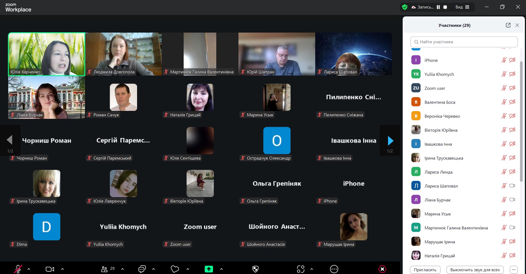
Task: Click the red end meeting icon
Action: pyautogui.click(x=382, y=269)
